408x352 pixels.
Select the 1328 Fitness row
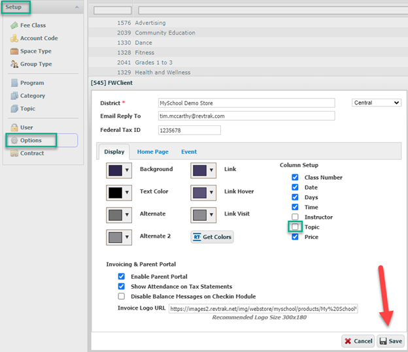click(x=248, y=52)
